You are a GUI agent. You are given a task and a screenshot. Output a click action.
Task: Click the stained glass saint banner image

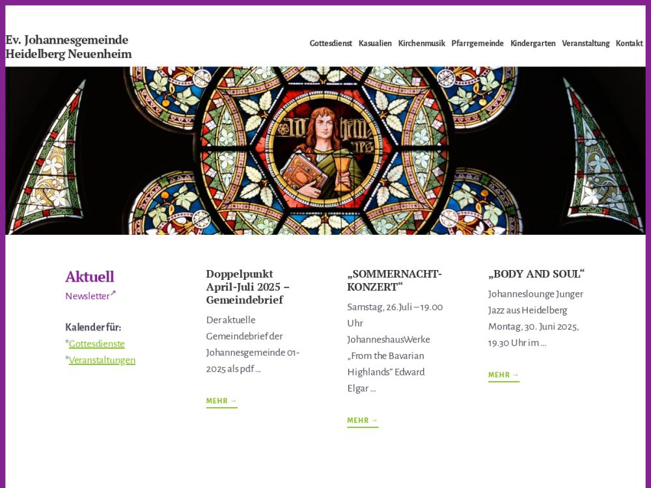(325, 150)
